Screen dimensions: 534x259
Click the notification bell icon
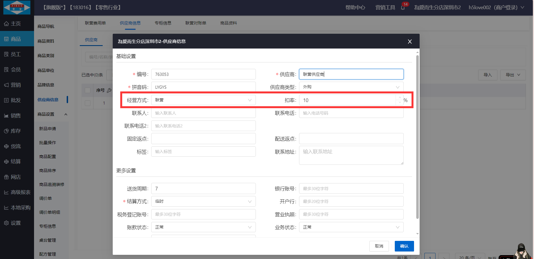coord(403,8)
